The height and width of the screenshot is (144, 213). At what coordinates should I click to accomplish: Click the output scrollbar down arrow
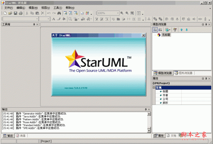[x=149, y=131]
